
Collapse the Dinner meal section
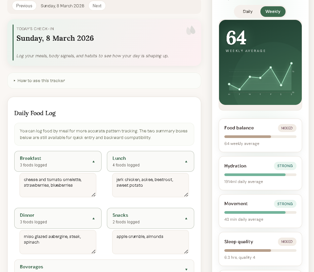click(x=93, y=218)
